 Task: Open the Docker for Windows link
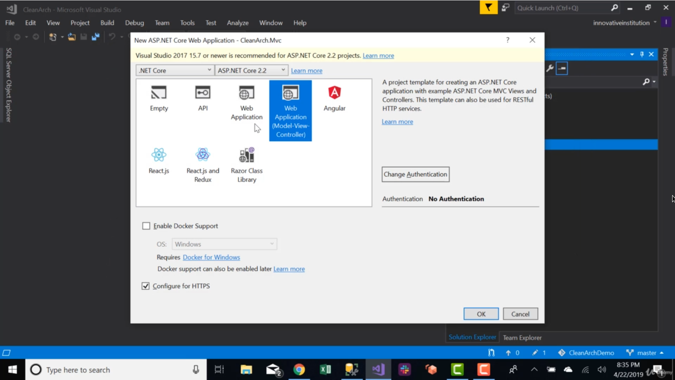(x=211, y=257)
